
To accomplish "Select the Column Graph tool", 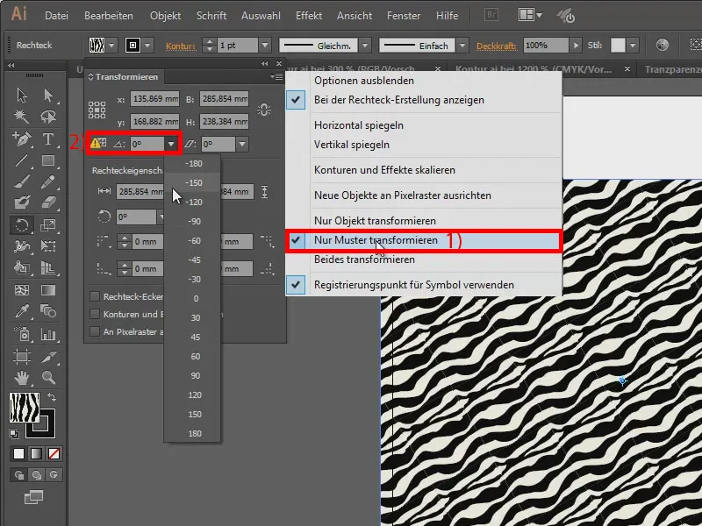I will [48, 334].
